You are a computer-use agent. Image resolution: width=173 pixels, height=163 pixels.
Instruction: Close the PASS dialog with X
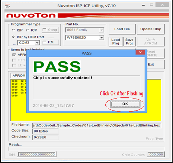140,52
